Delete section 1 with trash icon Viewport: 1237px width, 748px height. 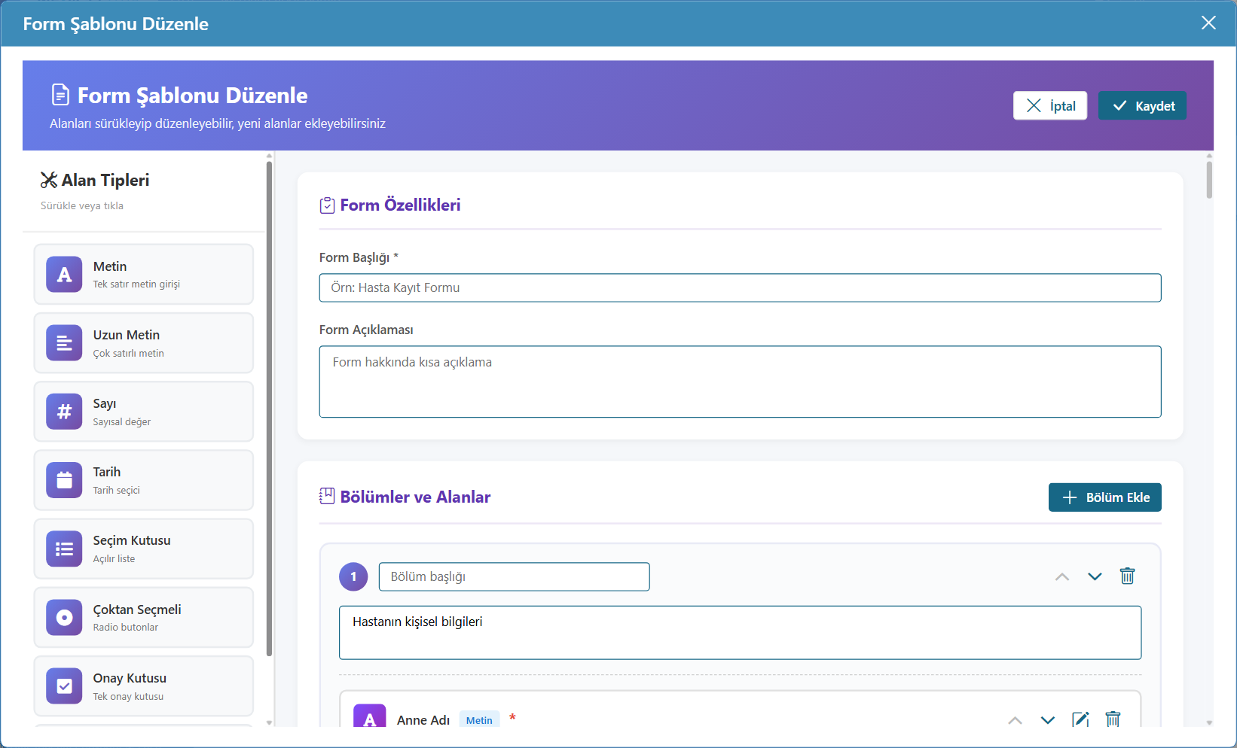[1127, 576]
